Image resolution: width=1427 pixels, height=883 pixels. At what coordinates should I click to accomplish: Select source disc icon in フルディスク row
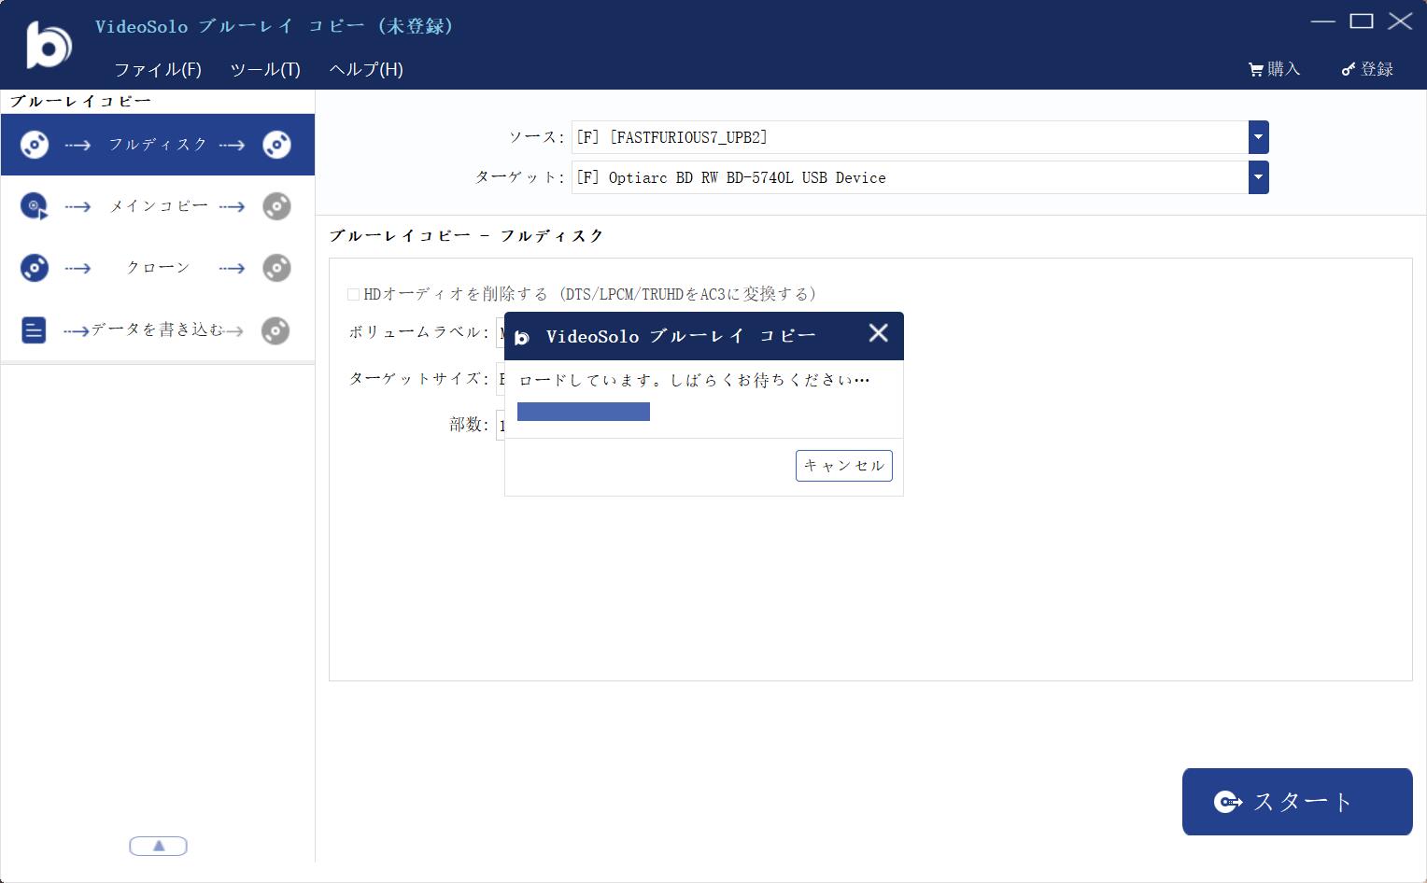(35, 145)
